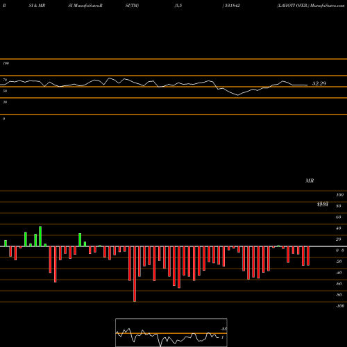Image resolution: width=347 pixels, height=347 pixels.
Task: Click the RSI axis label 30
Action: (x=5, y=102)
